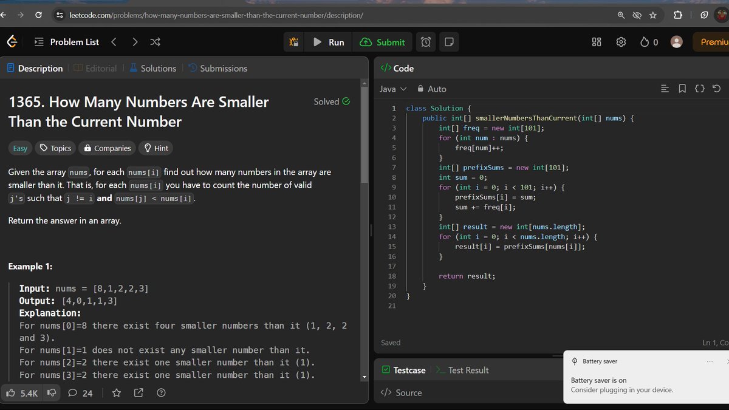The width and height of the screenshot is (729, 410).
Task: Show the Hint
Action: 156,148
